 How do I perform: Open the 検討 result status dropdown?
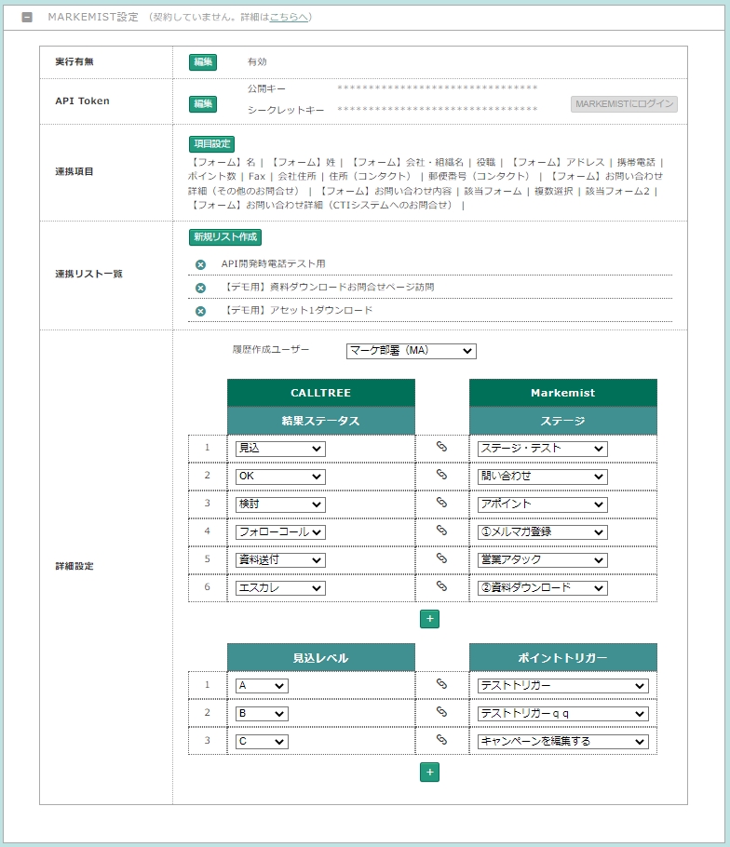pos(280,504)
